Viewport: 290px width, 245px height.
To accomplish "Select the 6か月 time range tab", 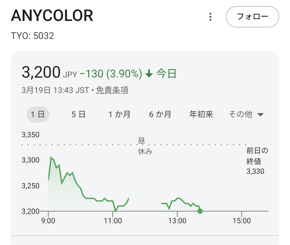I will 160,114.
